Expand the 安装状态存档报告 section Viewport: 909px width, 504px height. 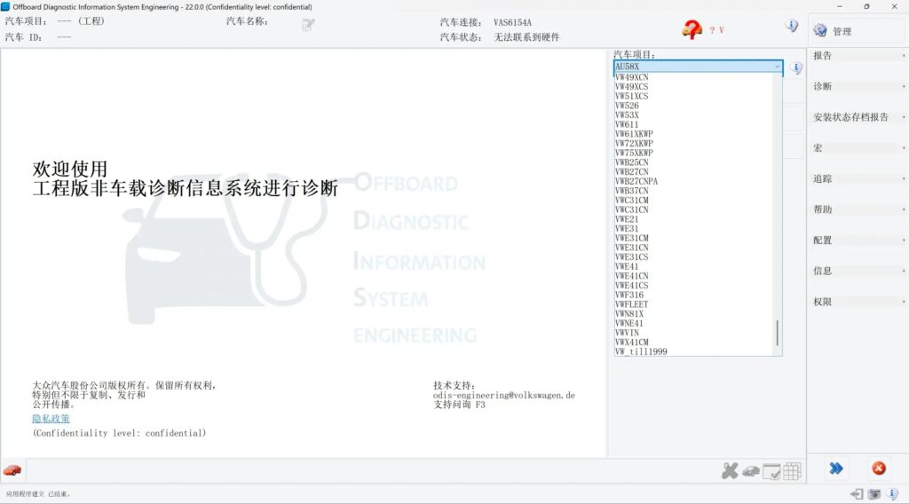tap(858, 117)
